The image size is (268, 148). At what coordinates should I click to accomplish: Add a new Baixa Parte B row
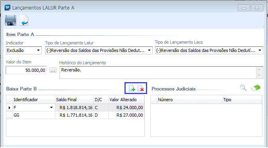(132, 88)
